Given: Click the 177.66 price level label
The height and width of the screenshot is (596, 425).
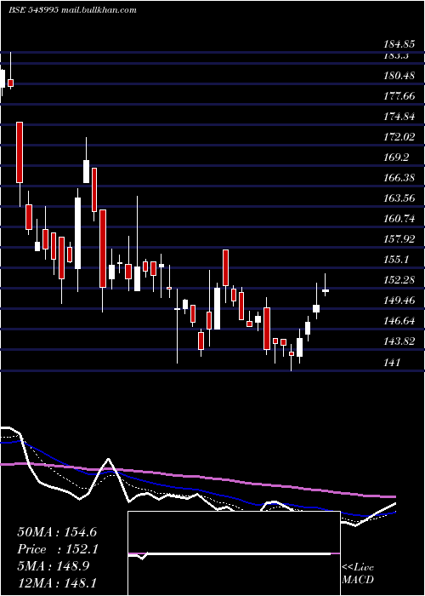Looking at the screenshot, I should pos(399,96).
